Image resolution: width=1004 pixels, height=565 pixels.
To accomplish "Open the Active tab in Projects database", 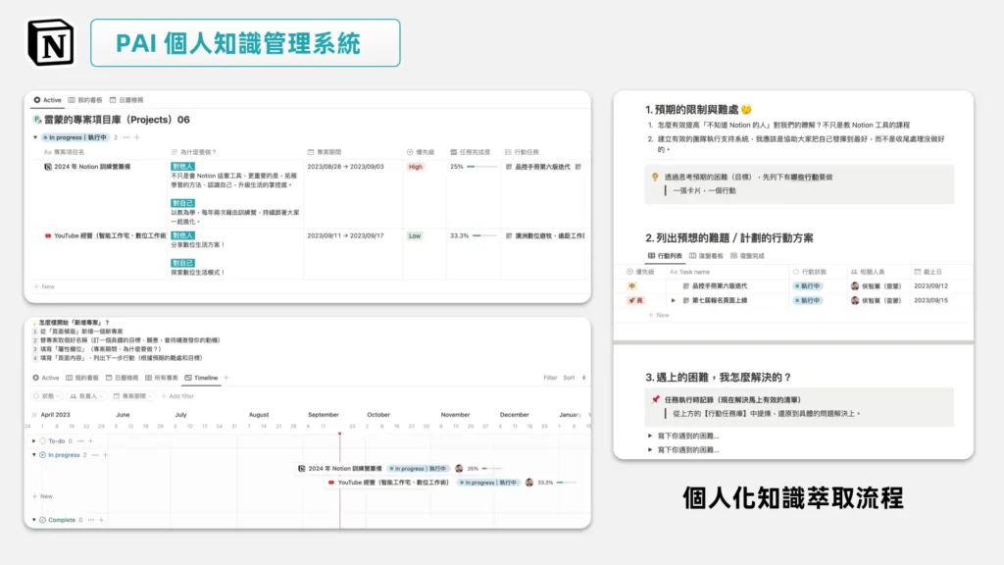I will pyautogui.click(x=47, y=100).
